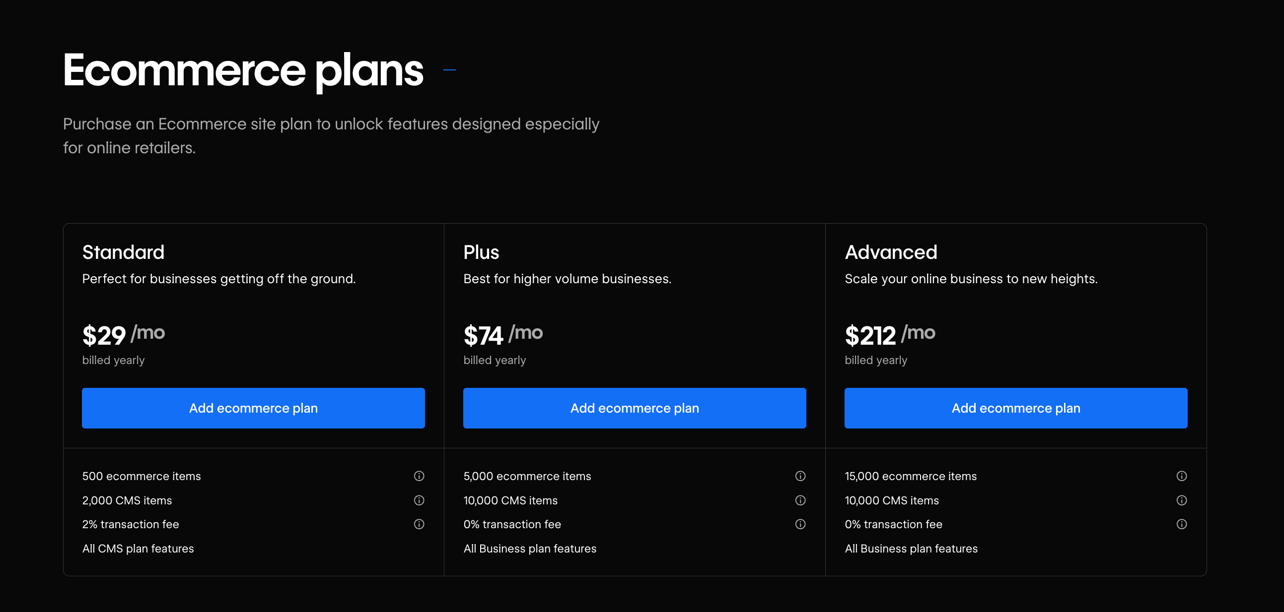The width and height of the screenshot is (1284, 612).
Task: Click All CMS plan features text
Action: 138,548
